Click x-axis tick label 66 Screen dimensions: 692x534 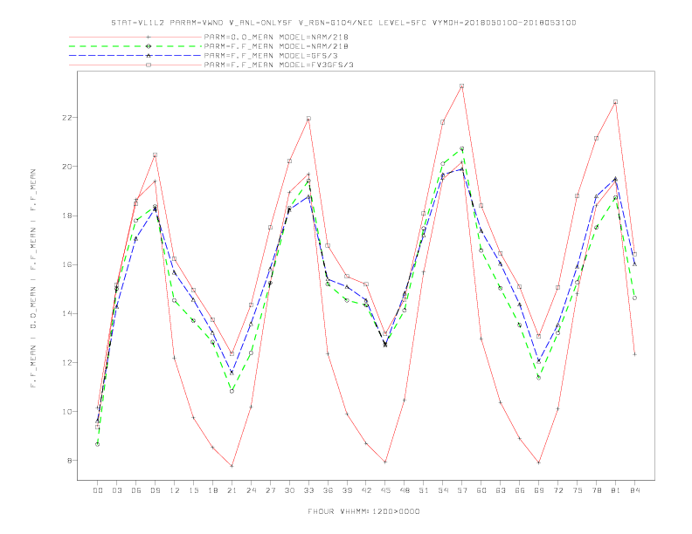[x=520, y=490]
